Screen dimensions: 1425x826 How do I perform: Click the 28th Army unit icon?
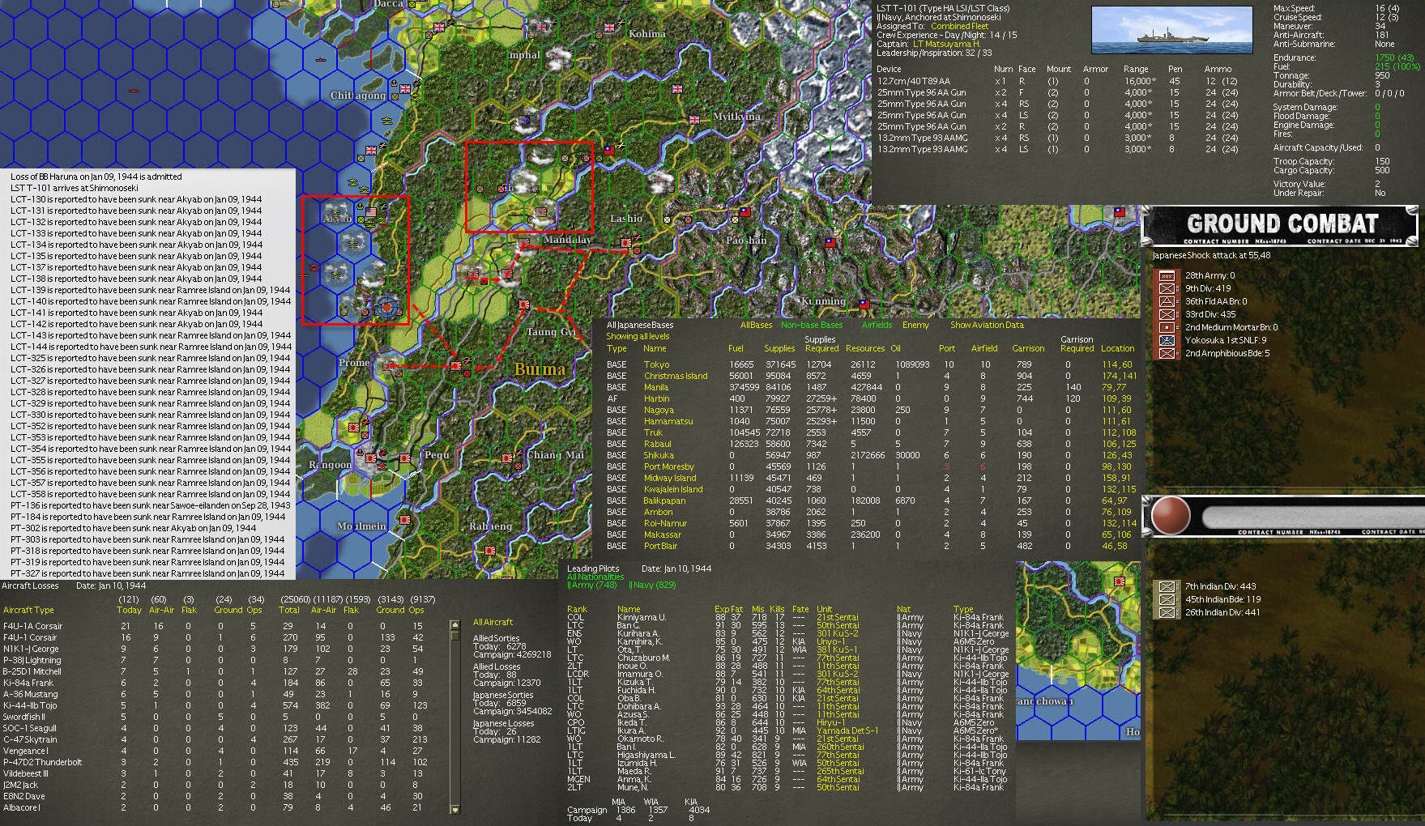point(1167,275)
